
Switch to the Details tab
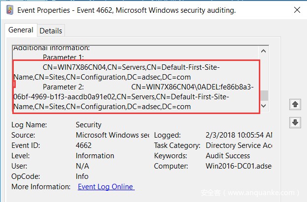click(x=51, y=30)
